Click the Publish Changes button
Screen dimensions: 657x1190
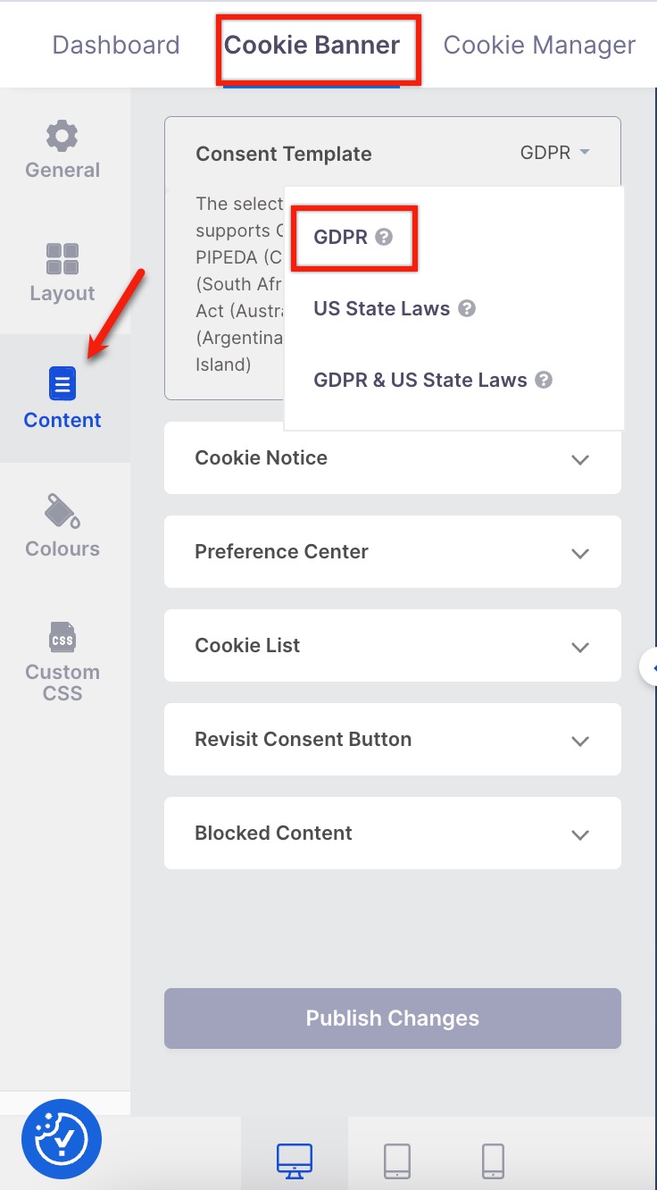tap(393, 1018)
